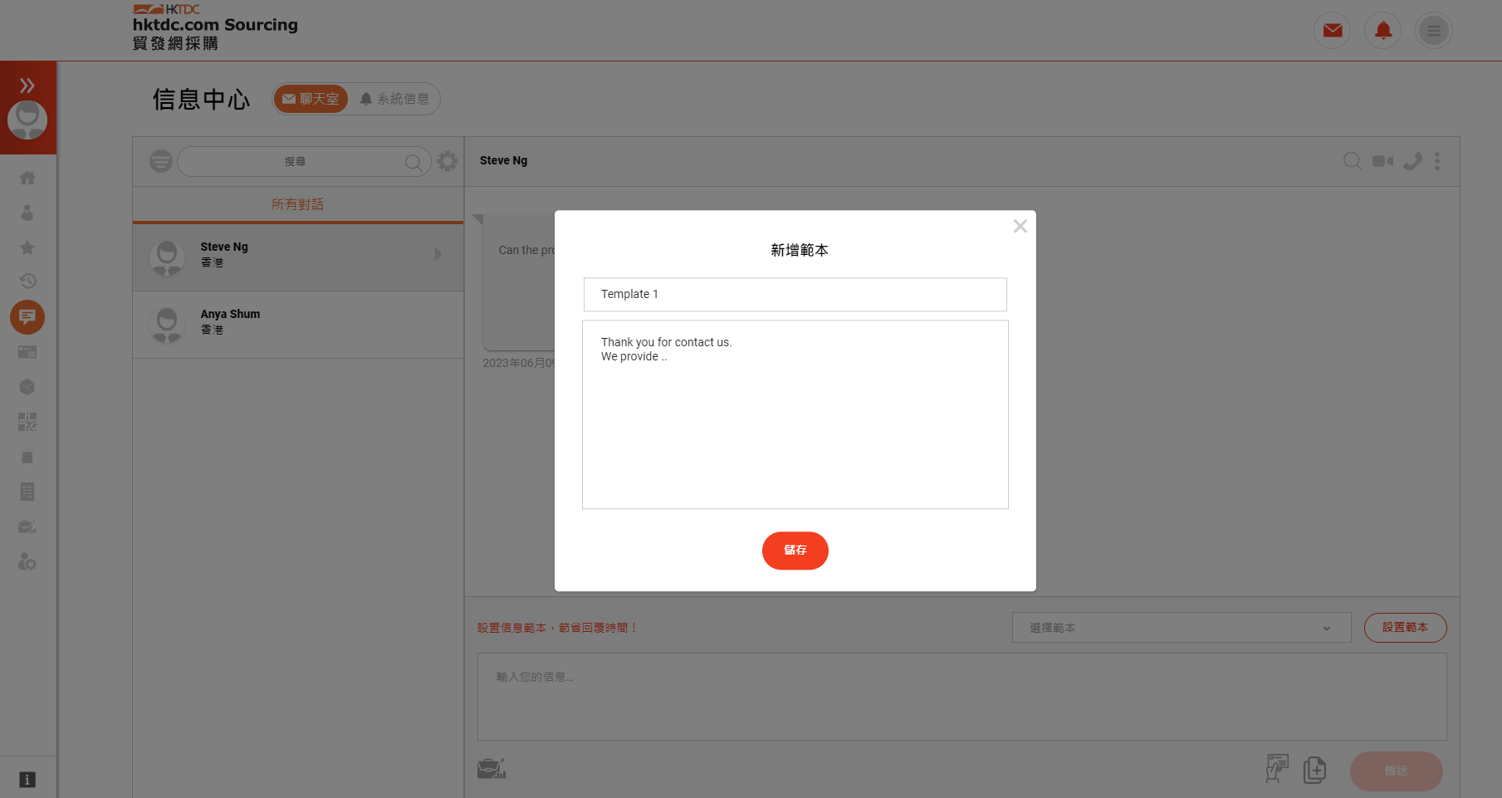The height and width of the screenshot is (798, 1502).
Task: Open chat settings gear icon
Action: [448, 161]
